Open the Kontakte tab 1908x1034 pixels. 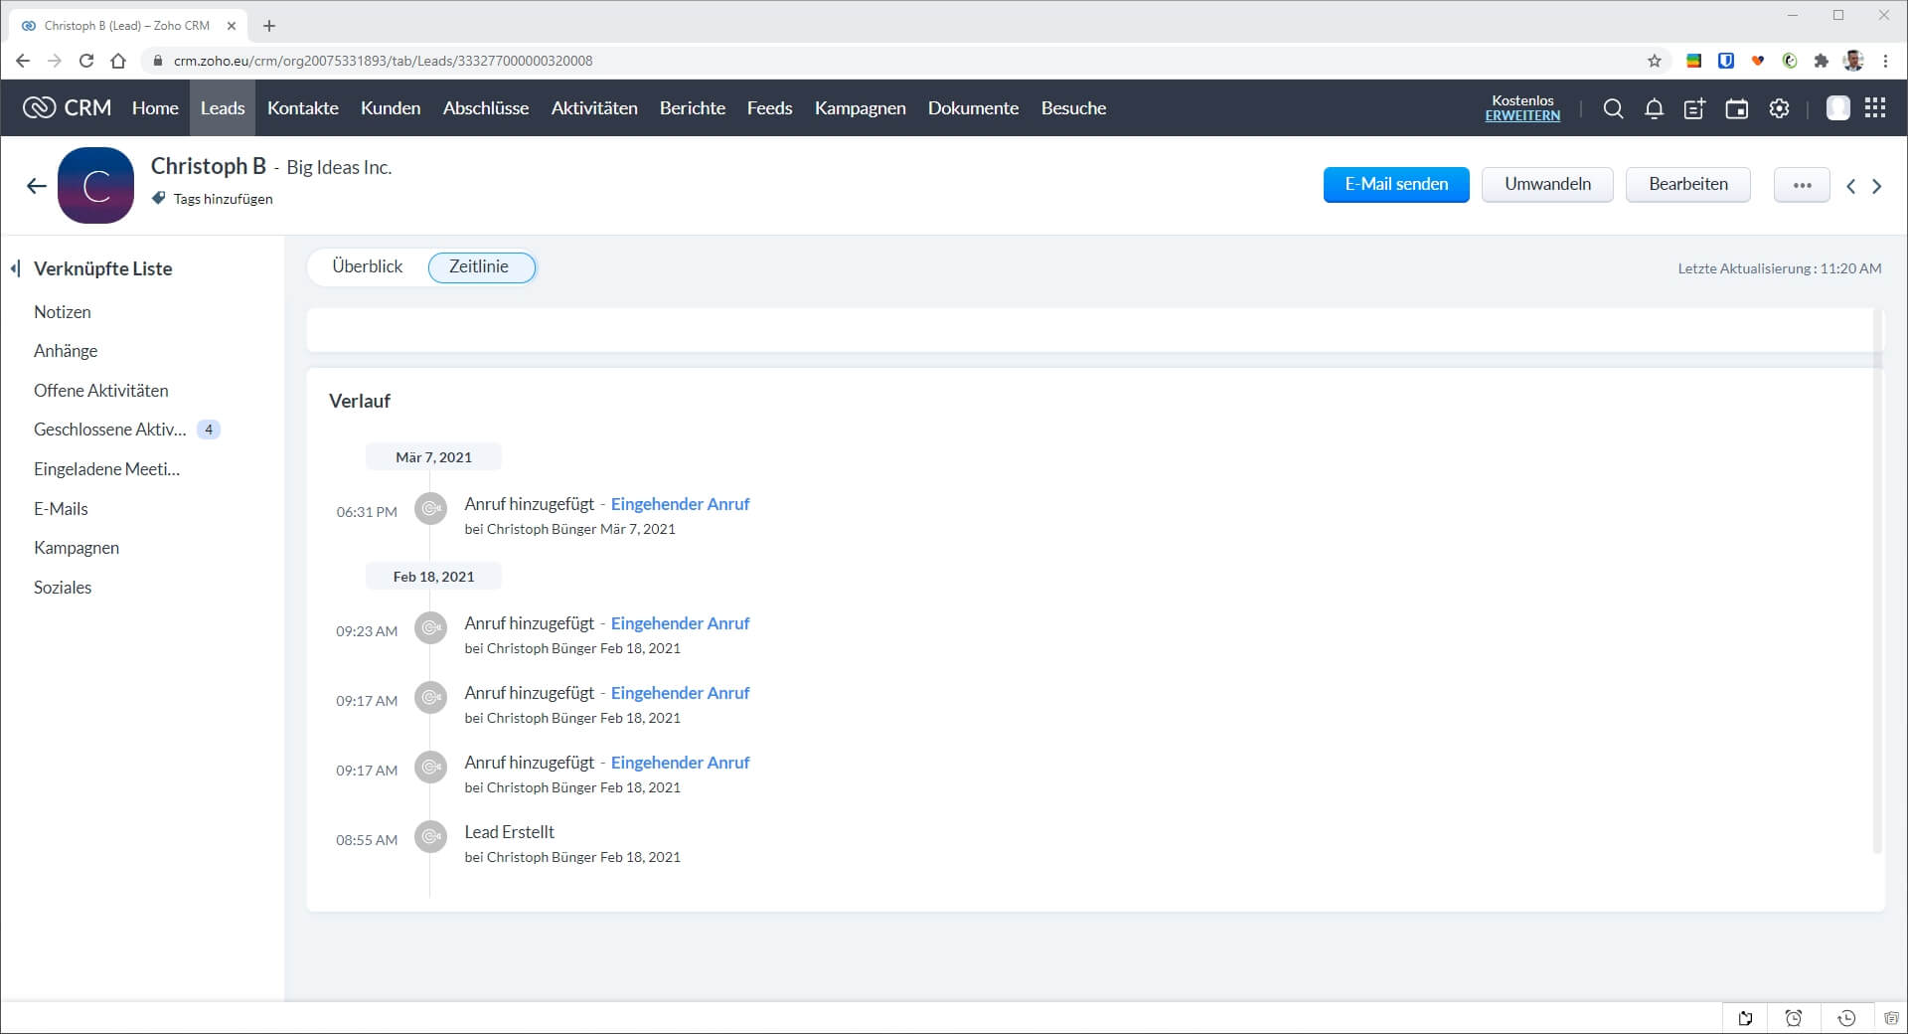302,108
